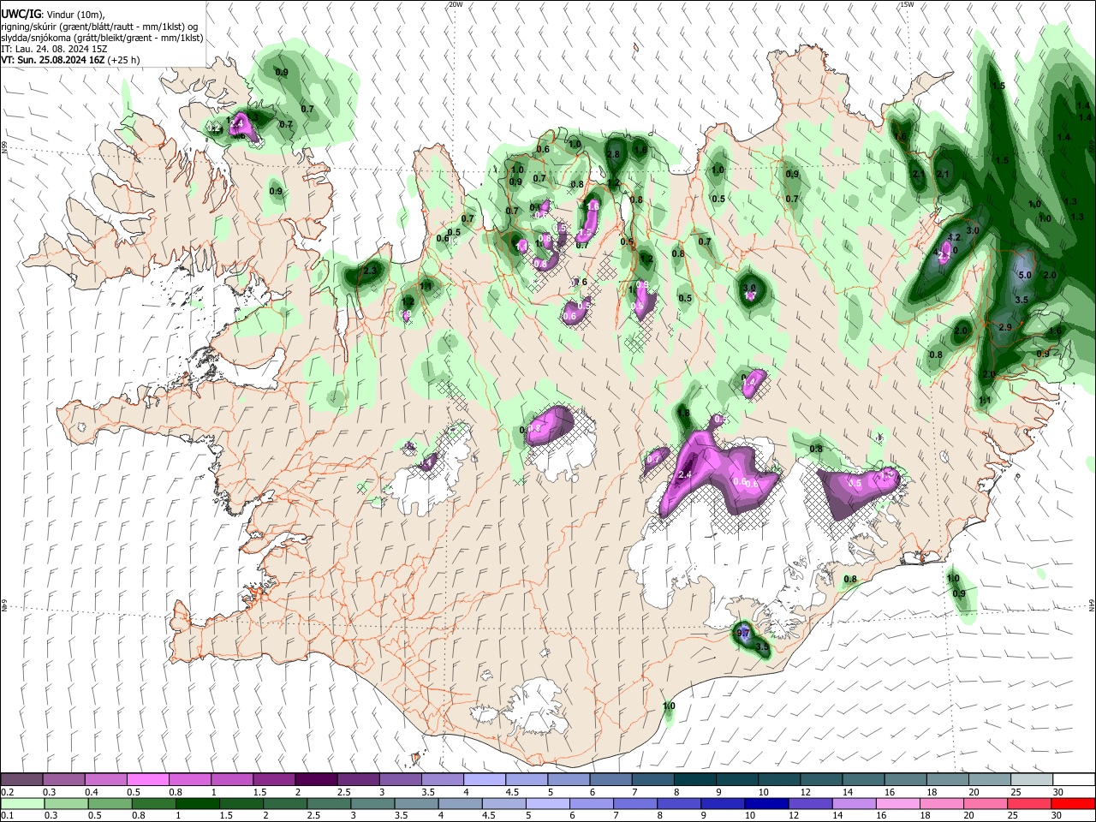This screenshot has width=1096, height=822.
Task: Select the grey-green swatch labeled 3 in lower legend
Action: pyautogui.click(x=372, y=803)
